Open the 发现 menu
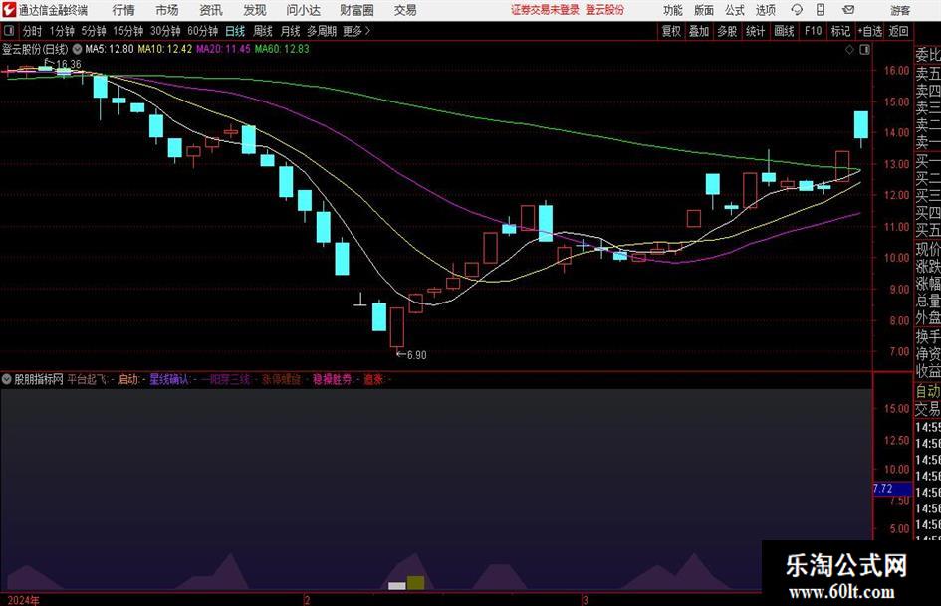941x606 pixels. tap(255, 10)
